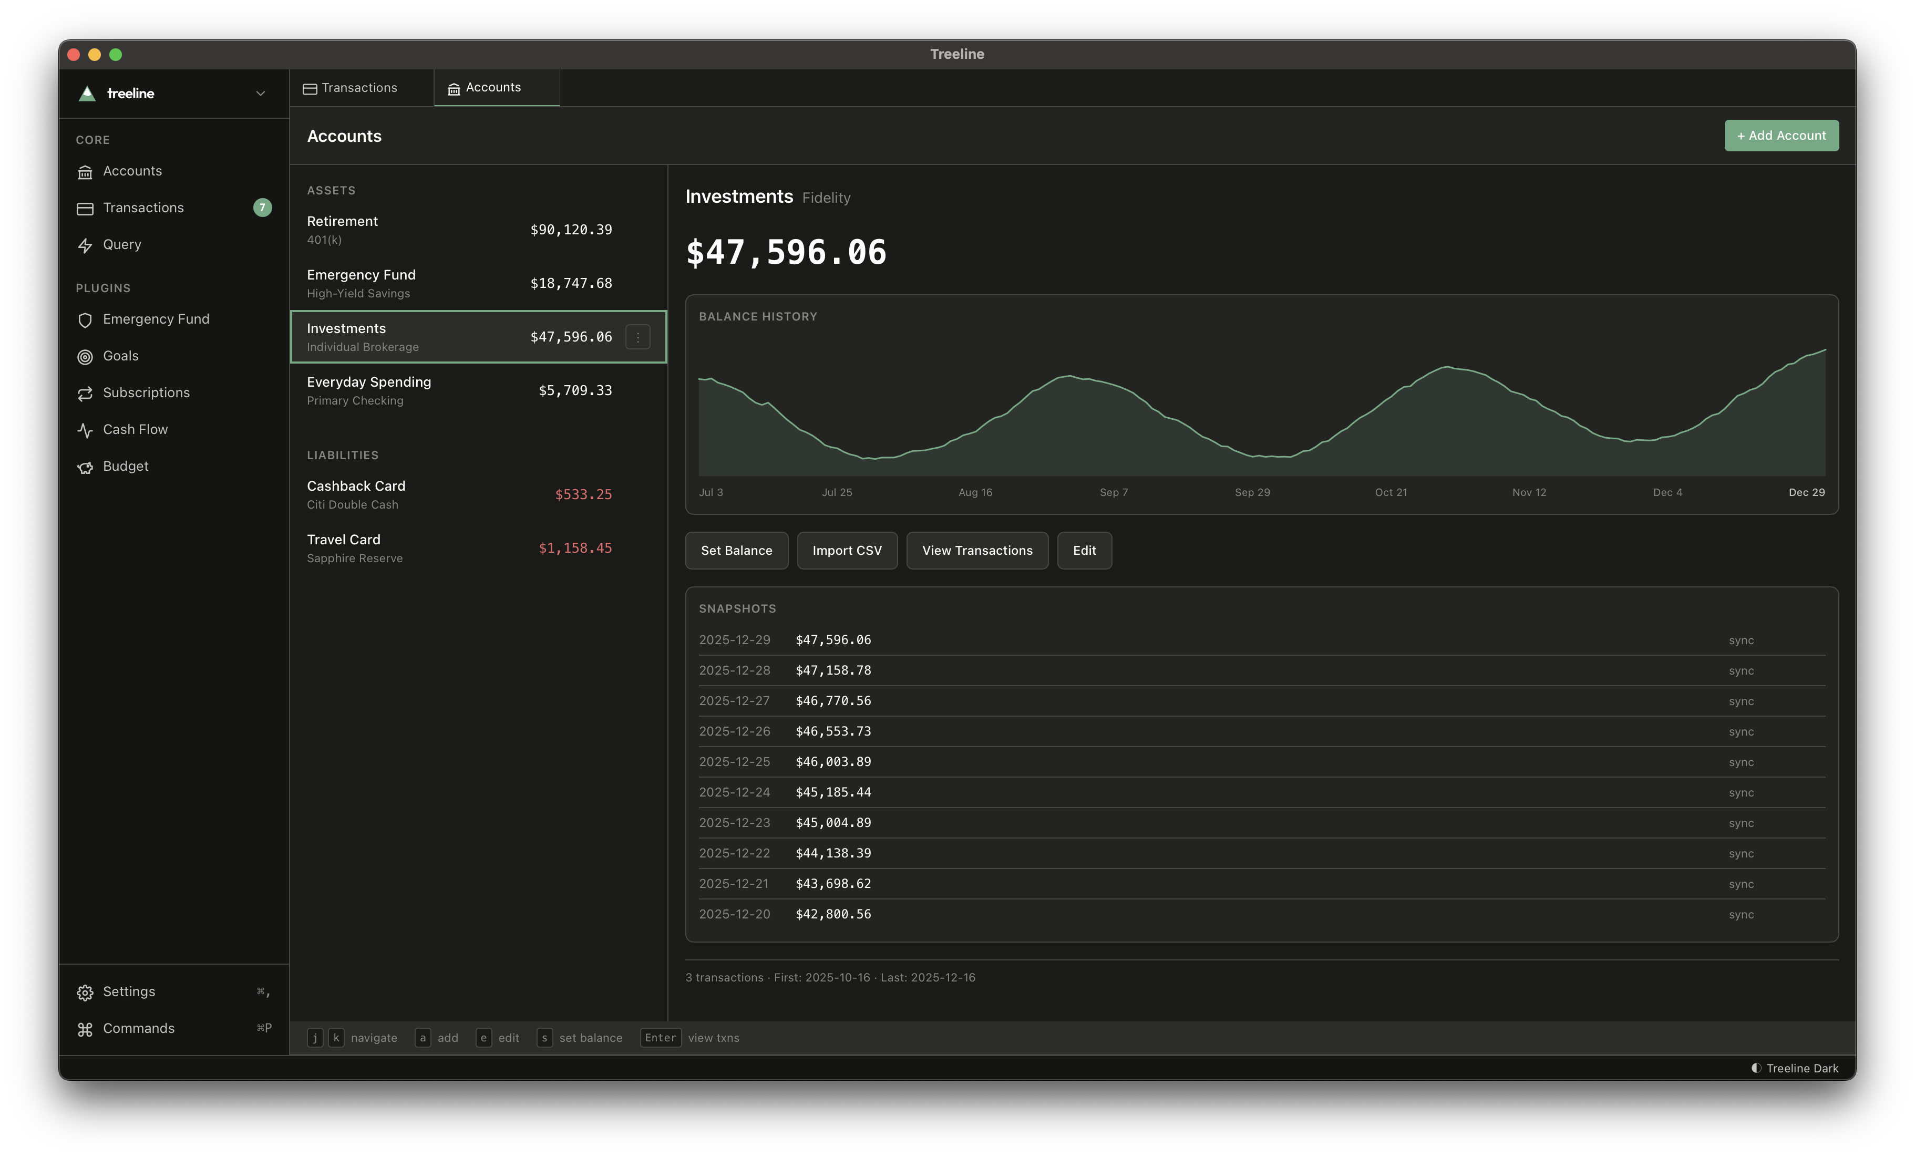Trigger sync for the 2025-12-20 snapshot

coord(1742,914)
